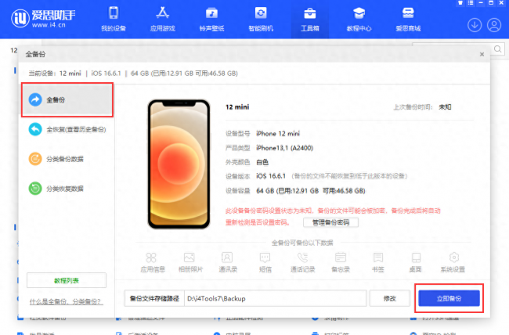Open the list menu icon in title bar
This screenshot has width=509, height=335.
coord(471,3)
